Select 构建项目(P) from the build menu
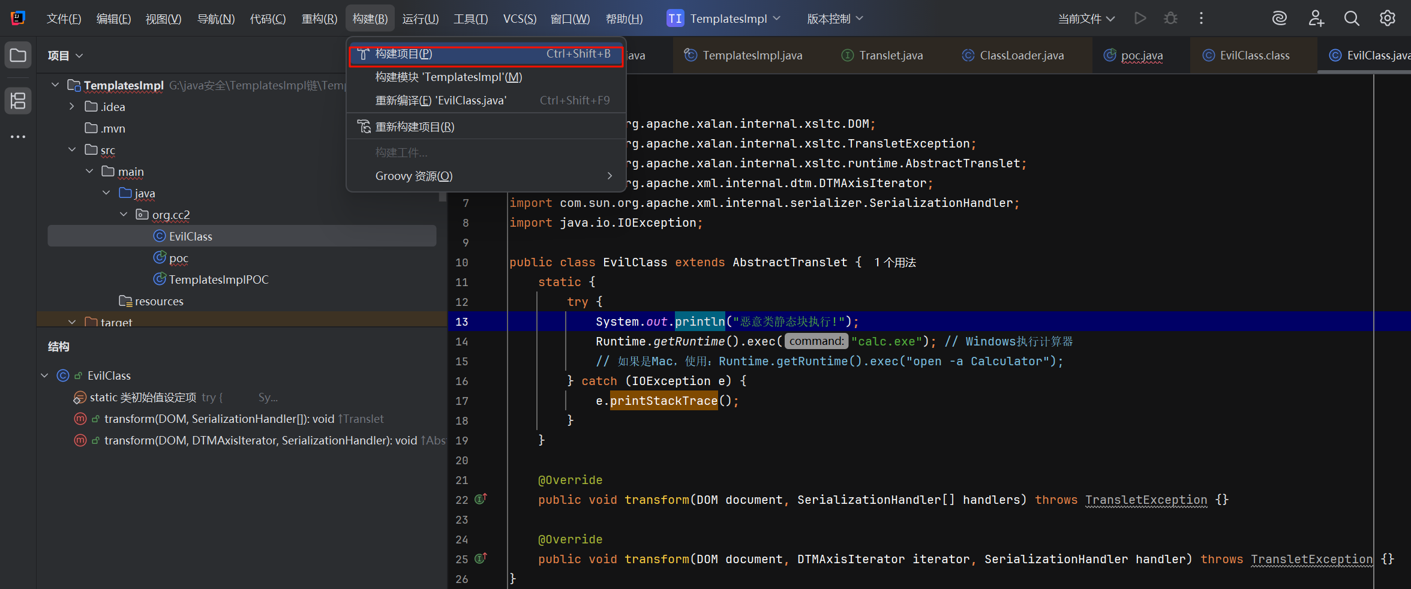 [486, 54]
